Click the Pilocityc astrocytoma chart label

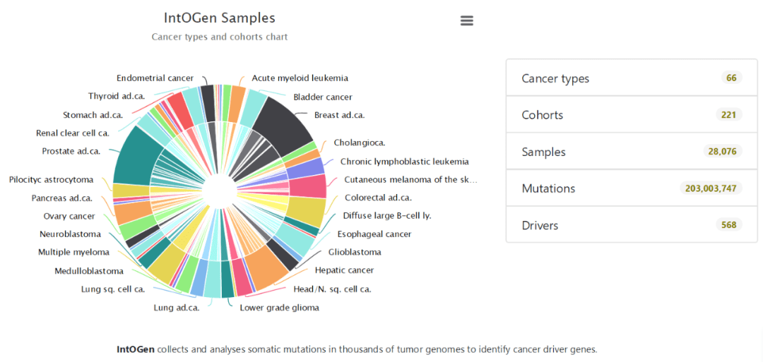(51, 180)
